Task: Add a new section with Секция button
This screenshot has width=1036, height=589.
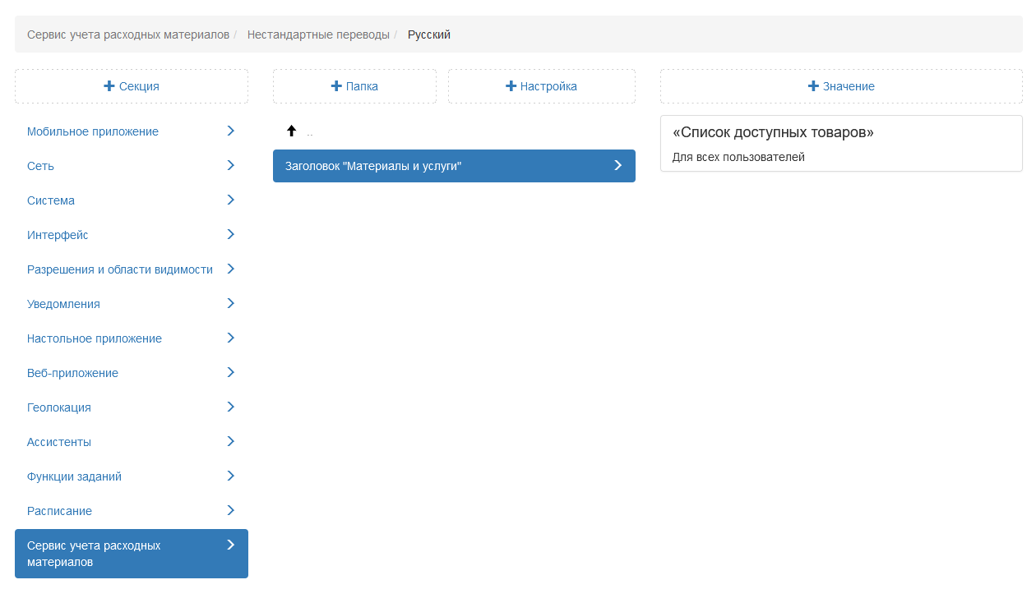Action: [132, 86]
